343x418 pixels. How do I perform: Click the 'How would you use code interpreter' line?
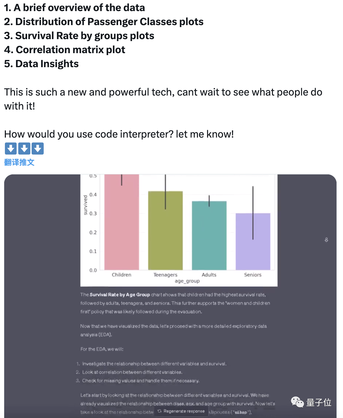tap(119, 134)
